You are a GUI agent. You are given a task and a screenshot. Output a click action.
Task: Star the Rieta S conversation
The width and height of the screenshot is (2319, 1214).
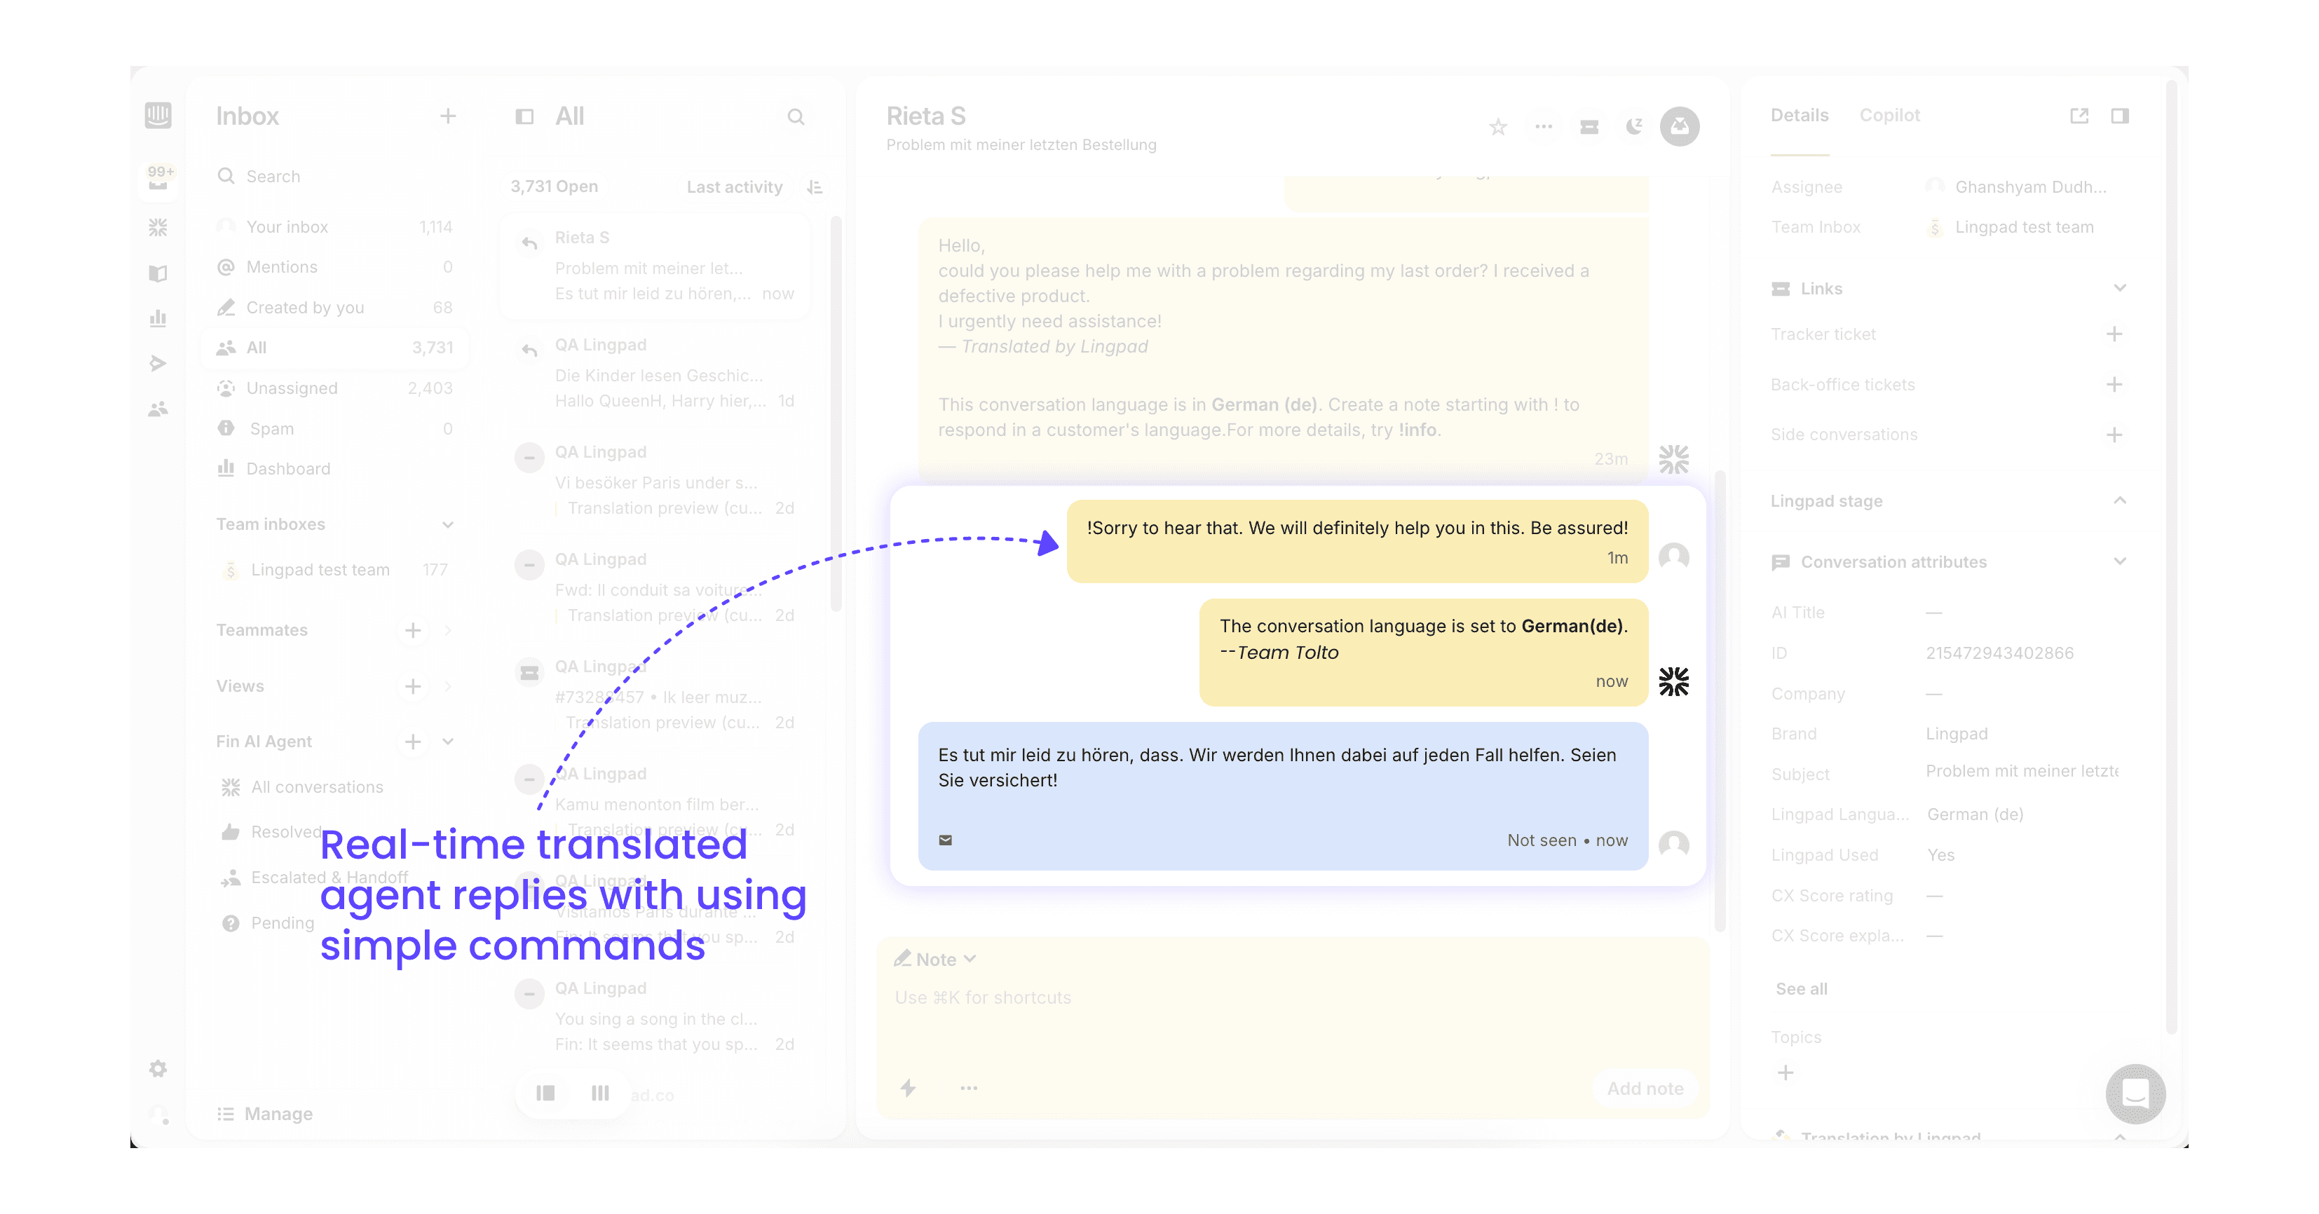(1497, 127)
